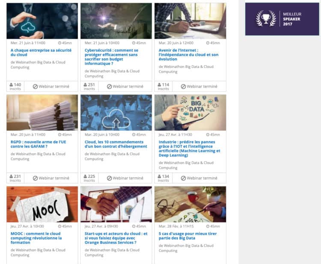Click 'Webinar terminé' on 251 inscrits card
Viewport: 321px width, 264px height.
(125, 86)
